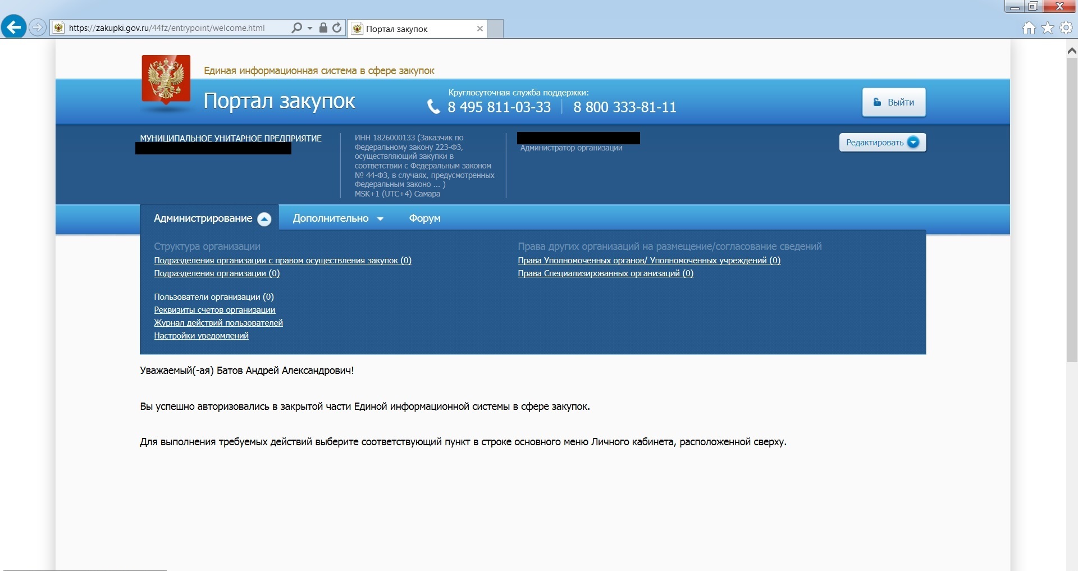Open browser tools gear icon
This screenshot has height=571, width=1078.
click(x=1066, y=28)
